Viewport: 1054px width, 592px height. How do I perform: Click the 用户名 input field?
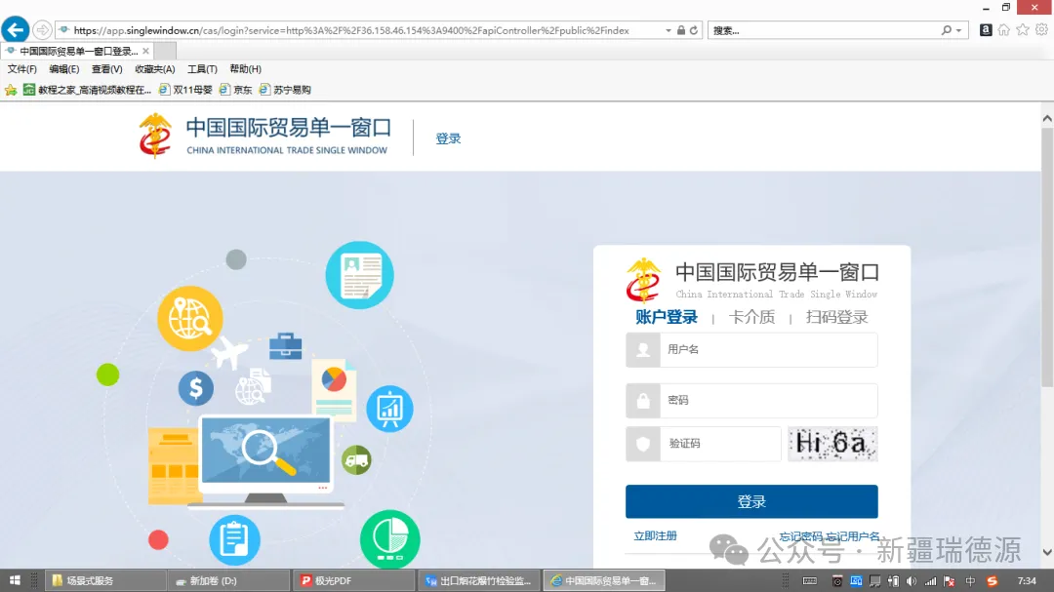pyautogui.click(x=751, y=349)
